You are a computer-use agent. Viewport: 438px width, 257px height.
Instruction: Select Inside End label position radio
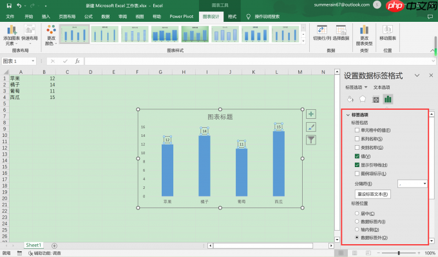coord(357,222)
